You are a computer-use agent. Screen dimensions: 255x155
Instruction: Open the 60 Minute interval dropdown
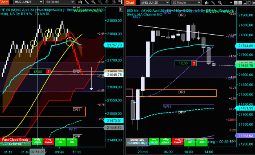(186, 2)
